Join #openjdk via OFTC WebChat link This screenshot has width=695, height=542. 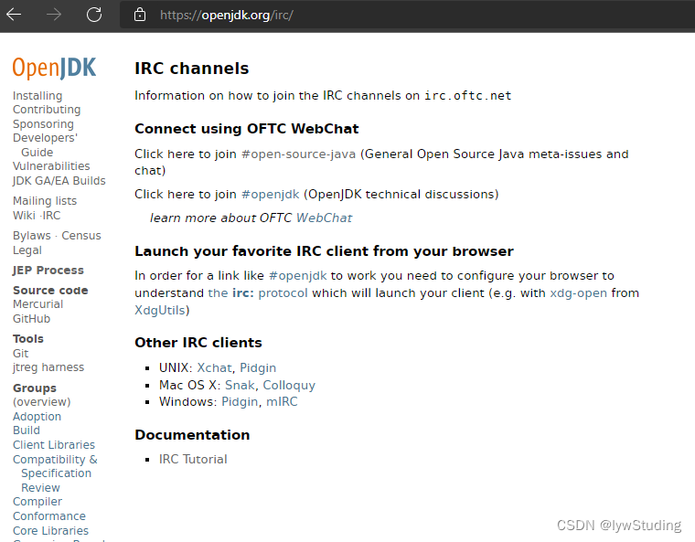271,195
